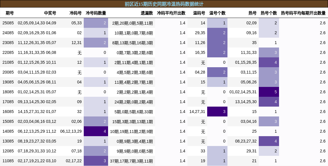Click warm numbers cell 14,27,31

(197, 112)
